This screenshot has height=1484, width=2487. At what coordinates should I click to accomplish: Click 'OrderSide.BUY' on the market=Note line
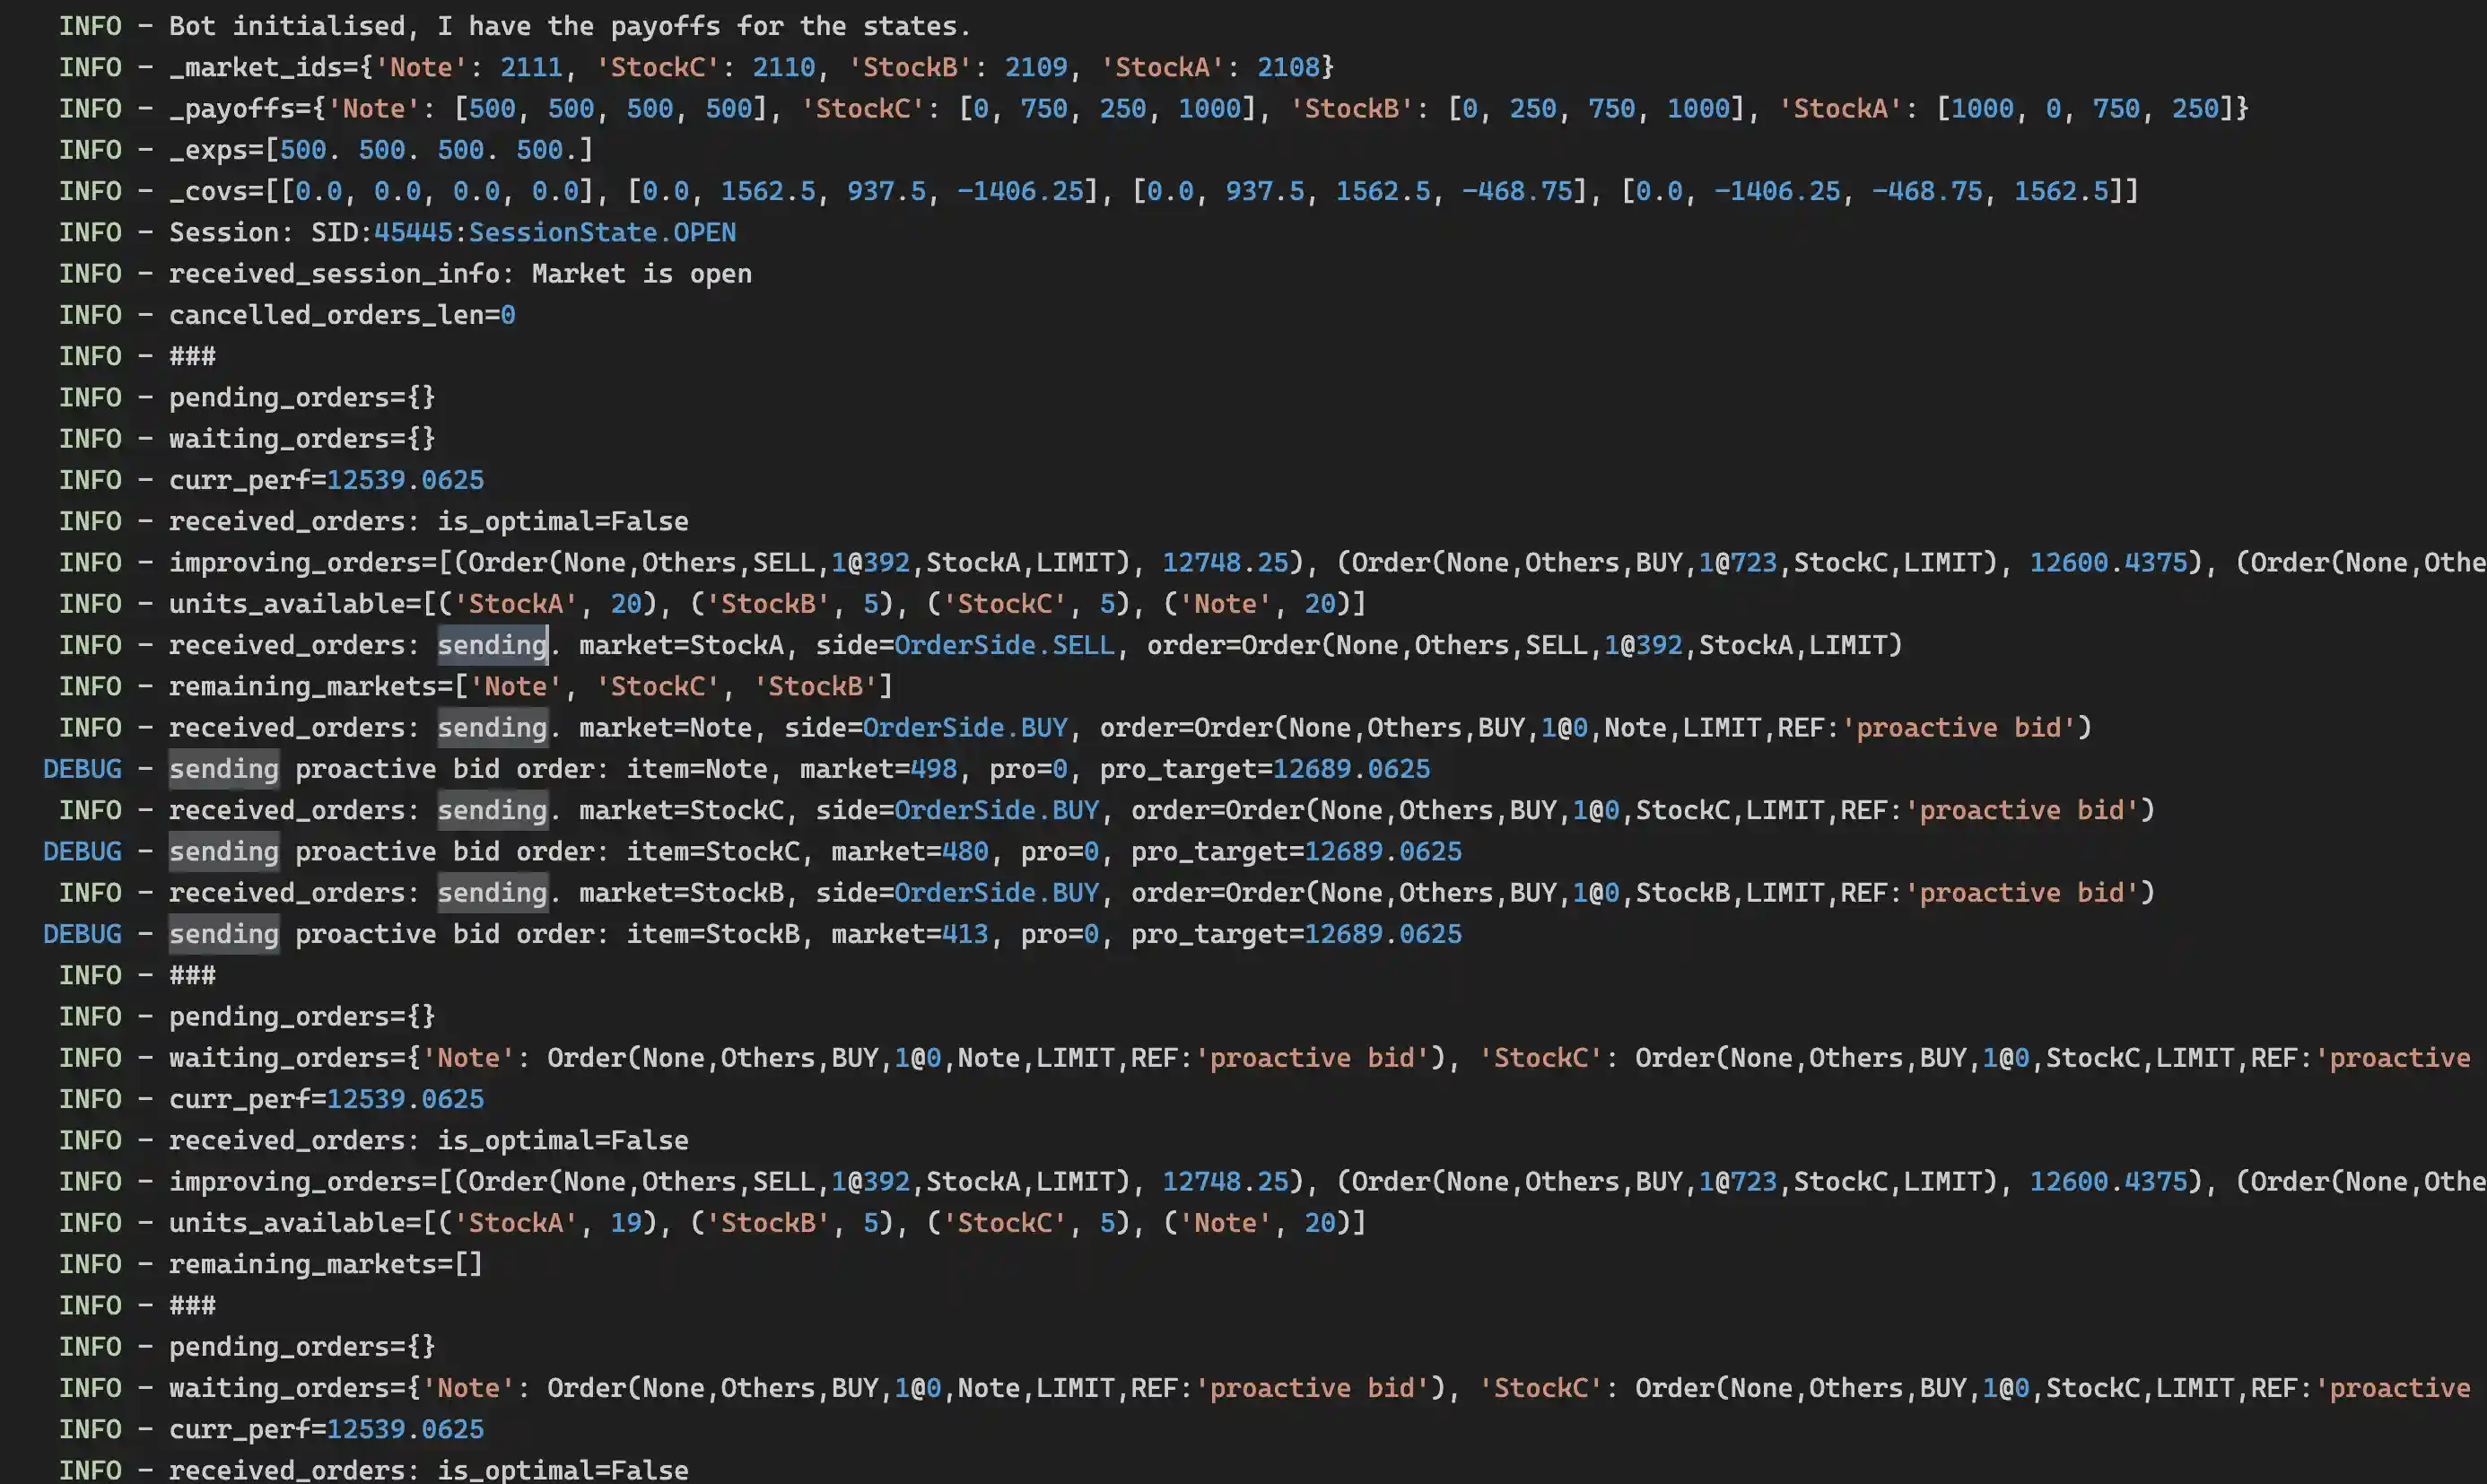pos(964,728)
